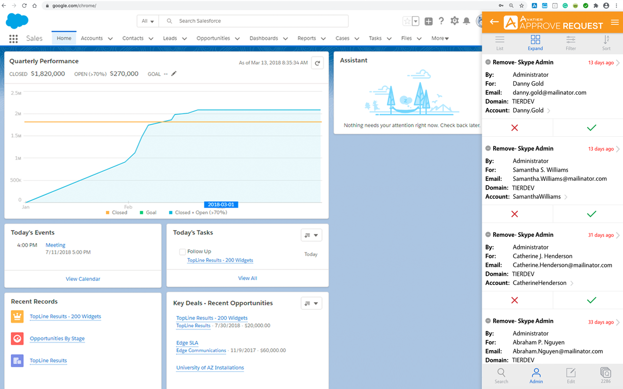Open the Cases tab
This screenshot has width=623, height=389.
[342, 38]
